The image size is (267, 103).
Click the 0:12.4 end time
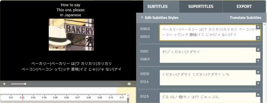click(145, 82)
